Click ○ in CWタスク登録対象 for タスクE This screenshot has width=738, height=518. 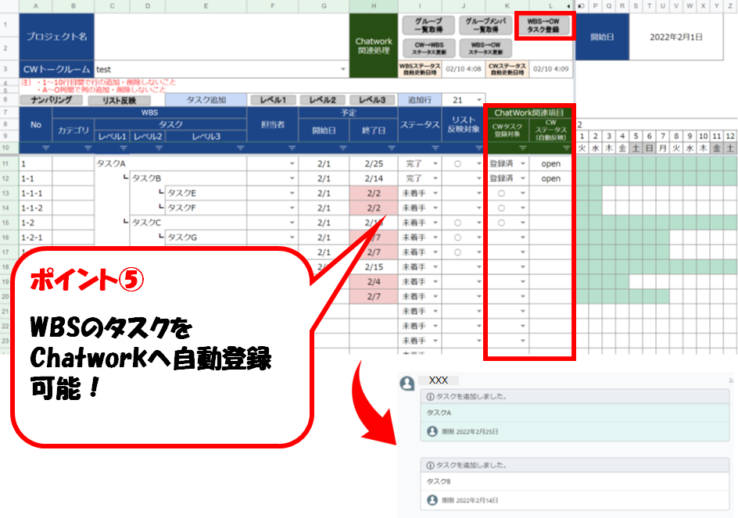[501, 193]
